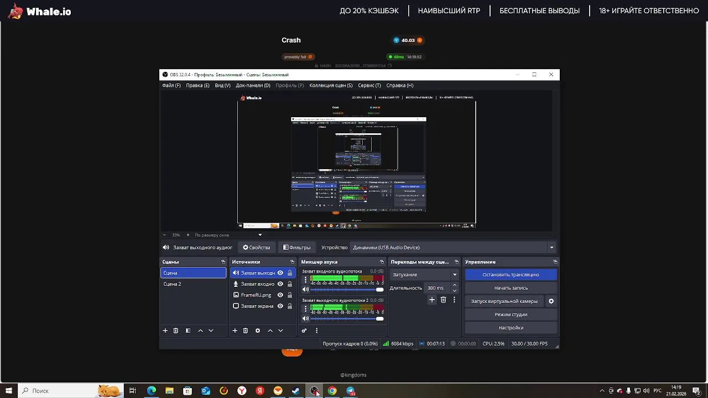The width and height of the screenshot is (708, 398).
Task: Open audio mixer bottom three-dot menu
Action: (x=316, y=331)
